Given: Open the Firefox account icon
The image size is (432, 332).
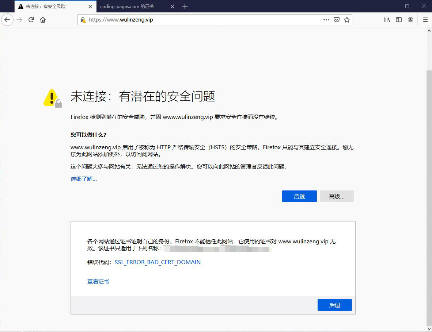Looking at the screenshot, I should 410,20.
